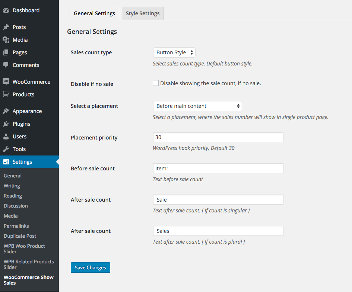Click the Before sale count input field
352x292 pixels.
pyautogui.click(x=218, y=168)
